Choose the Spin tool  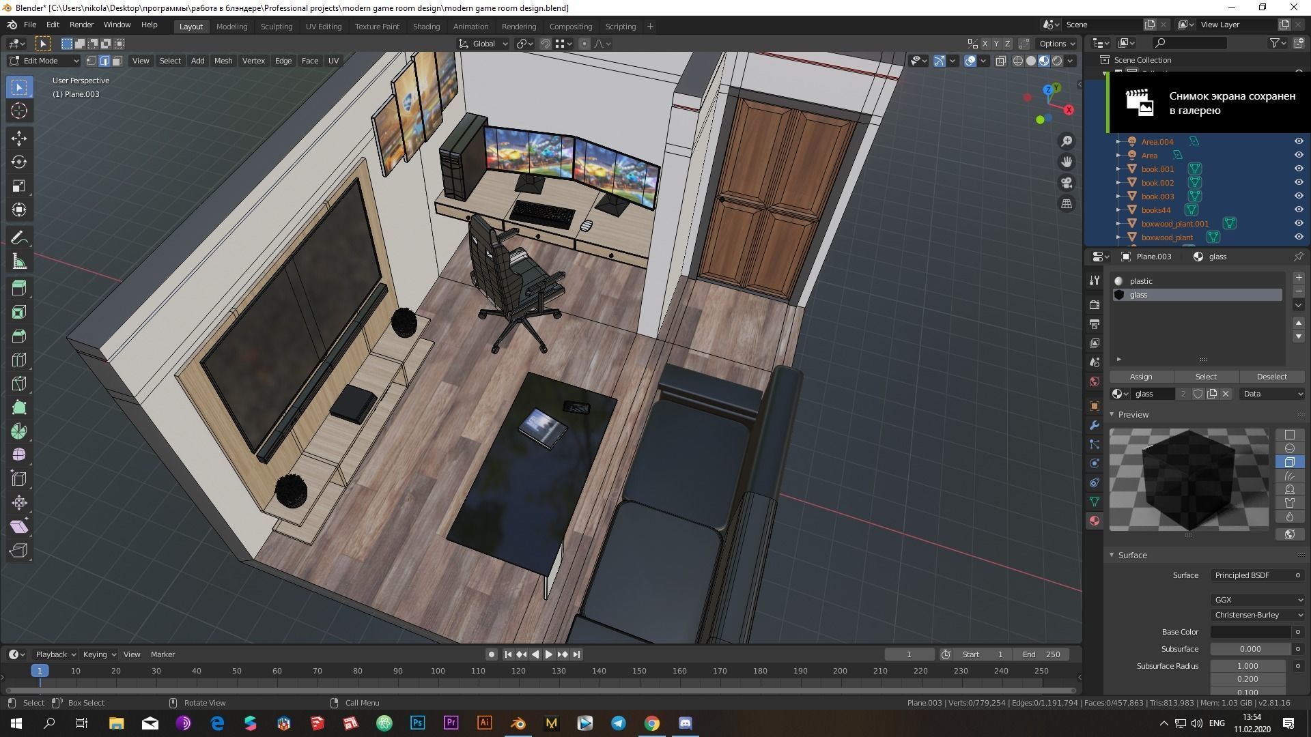(x=19, y=431)
